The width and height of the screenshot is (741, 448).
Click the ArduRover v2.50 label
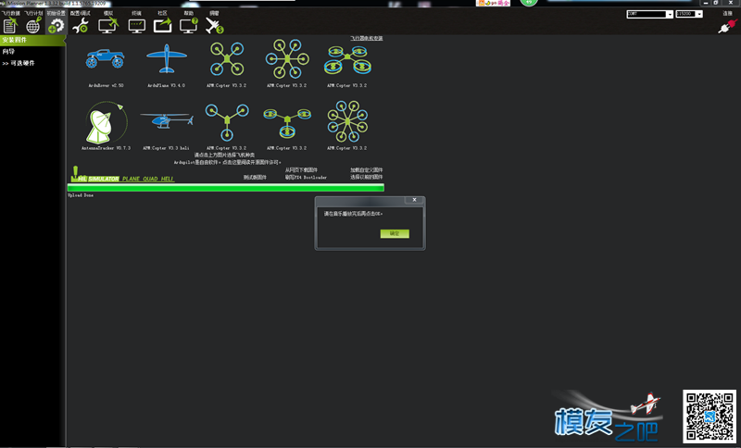click(106, 85)
